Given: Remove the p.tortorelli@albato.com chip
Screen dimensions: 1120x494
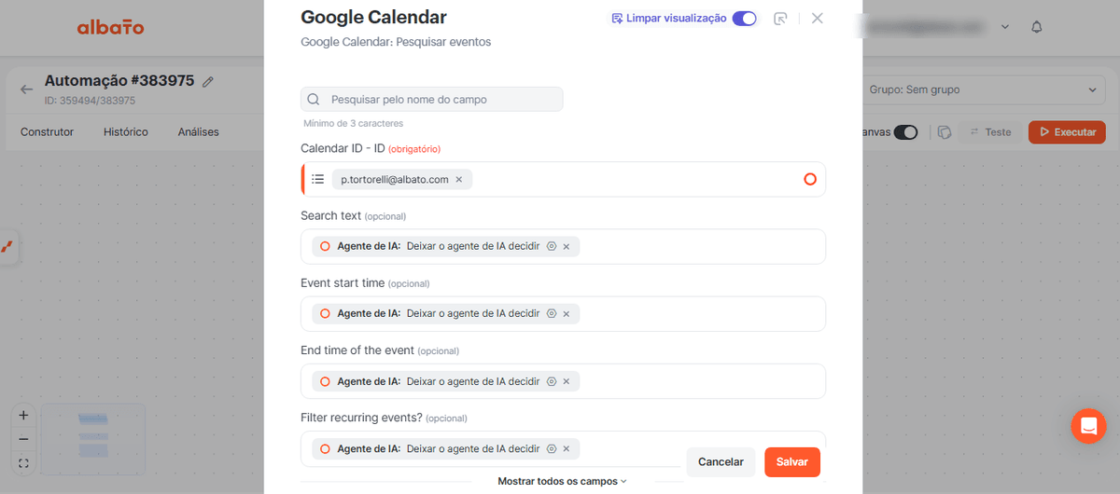Looking at the screenshot, I should pyautogui.click(x=458, y=179).
